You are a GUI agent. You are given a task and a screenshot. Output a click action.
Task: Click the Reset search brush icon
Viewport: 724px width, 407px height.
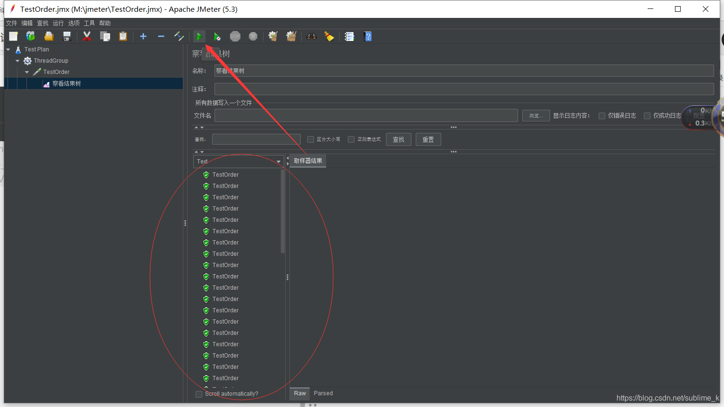[329, 36]
